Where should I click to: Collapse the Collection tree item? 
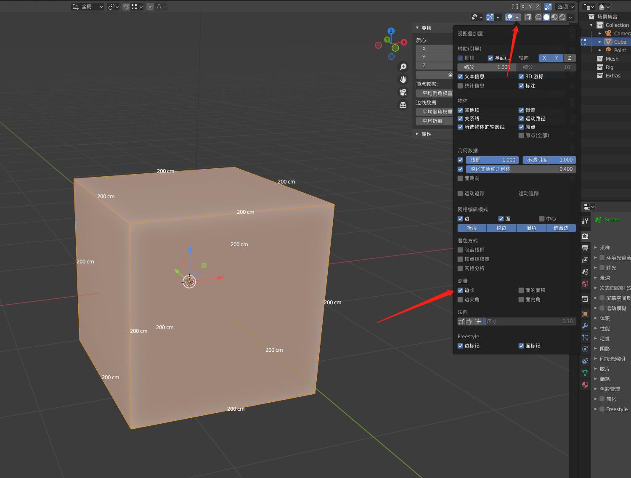coord(591,25)
